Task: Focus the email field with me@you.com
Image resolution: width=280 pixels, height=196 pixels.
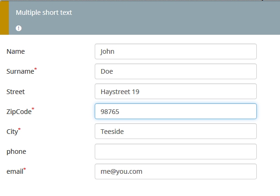Action: (176, 171)
